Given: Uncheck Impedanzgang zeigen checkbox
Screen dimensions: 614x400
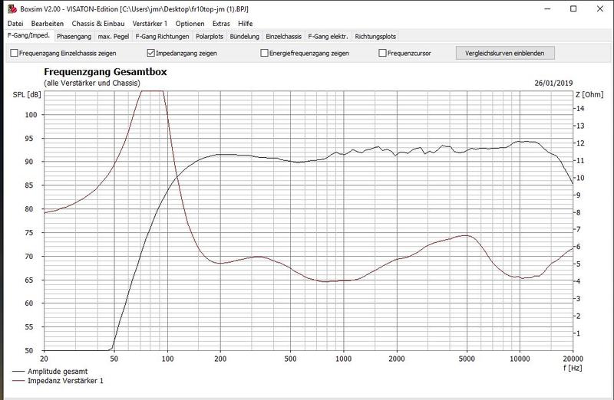Looking at the screenshot, I should 150,54.
